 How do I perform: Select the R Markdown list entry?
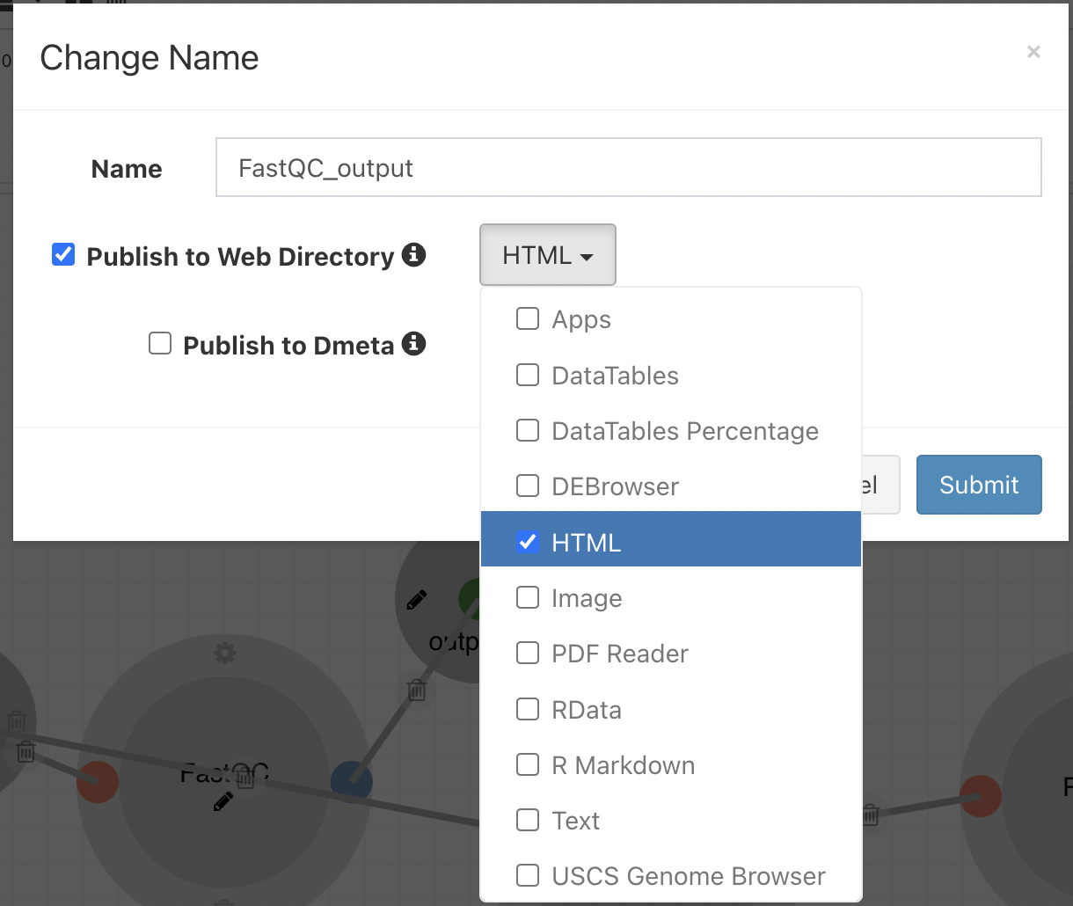point(623,765)
